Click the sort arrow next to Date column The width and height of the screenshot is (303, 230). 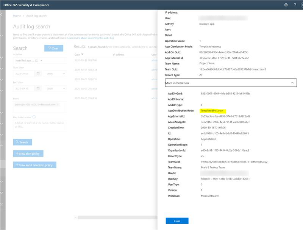pyautogui.click(x=82, y=55)
